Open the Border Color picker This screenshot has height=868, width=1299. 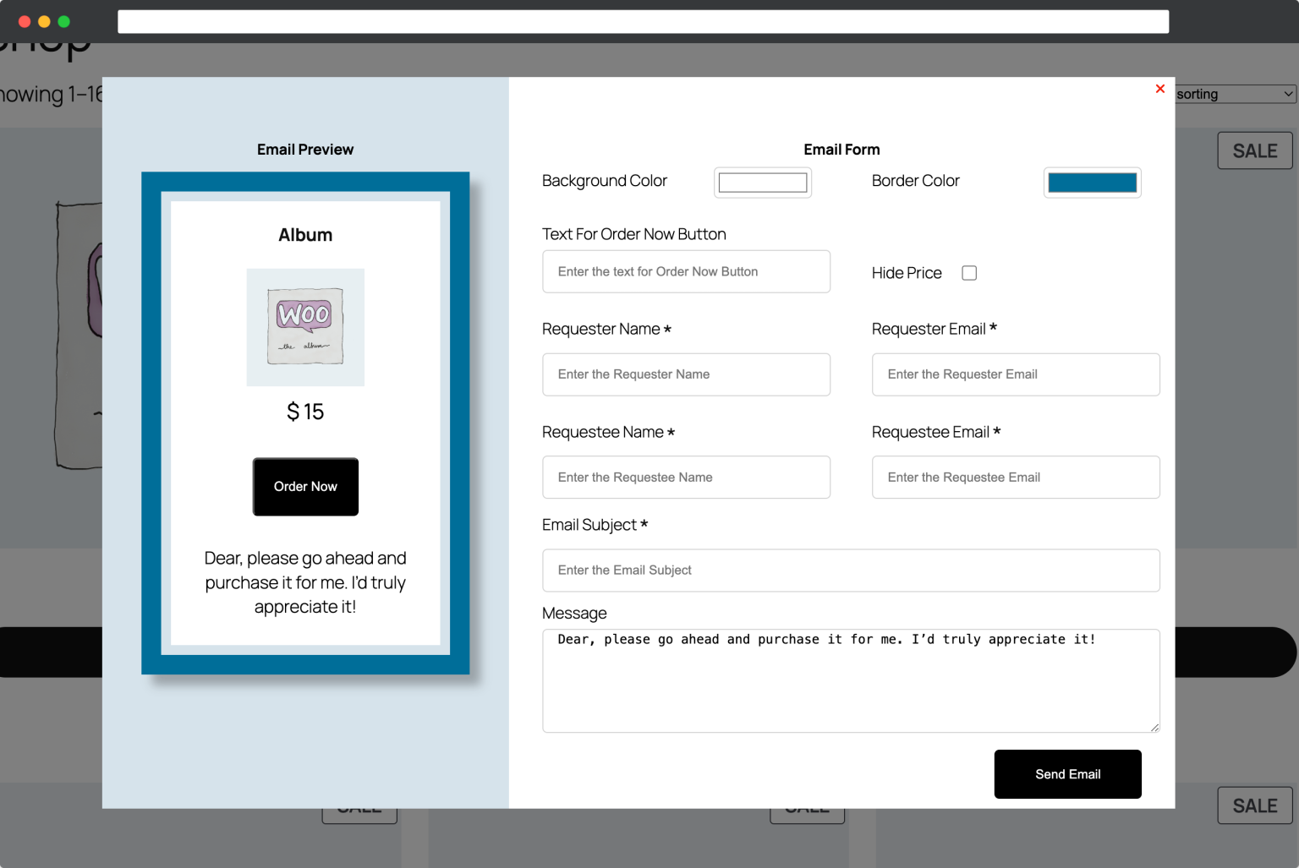(x=1092, y=182)
